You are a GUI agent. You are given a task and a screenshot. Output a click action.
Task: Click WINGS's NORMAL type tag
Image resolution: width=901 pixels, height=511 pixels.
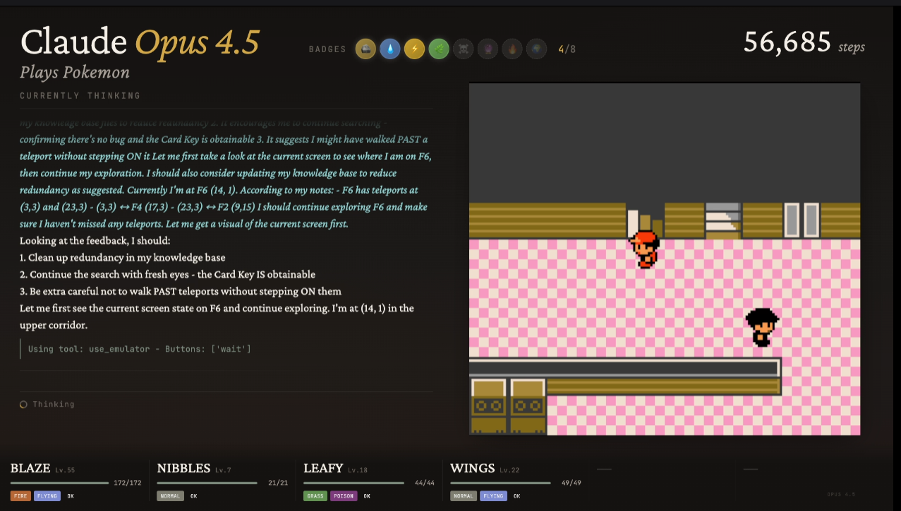click(464, 496)
